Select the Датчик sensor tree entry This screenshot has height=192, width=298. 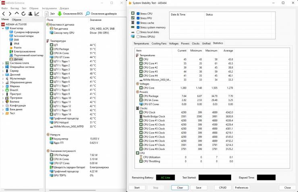[16, 59]
